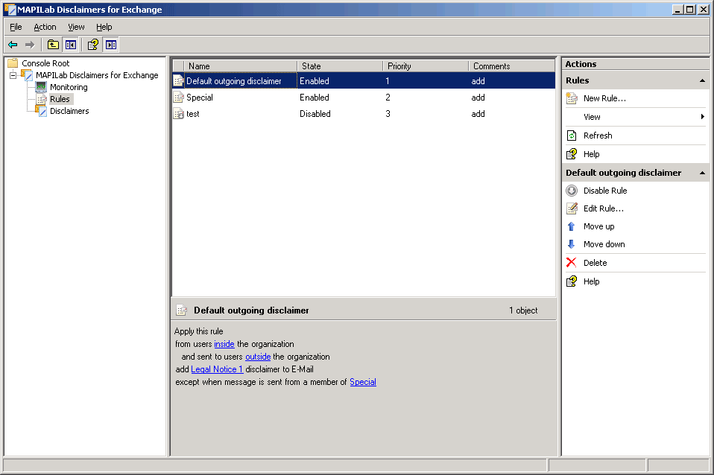714x475 pixels.
Task: Sort rules by Priority column header
Action: pos(426,66)
